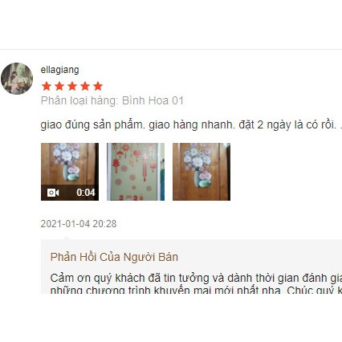
Task: Click the horizontal divider above the review
Action: 171,49
